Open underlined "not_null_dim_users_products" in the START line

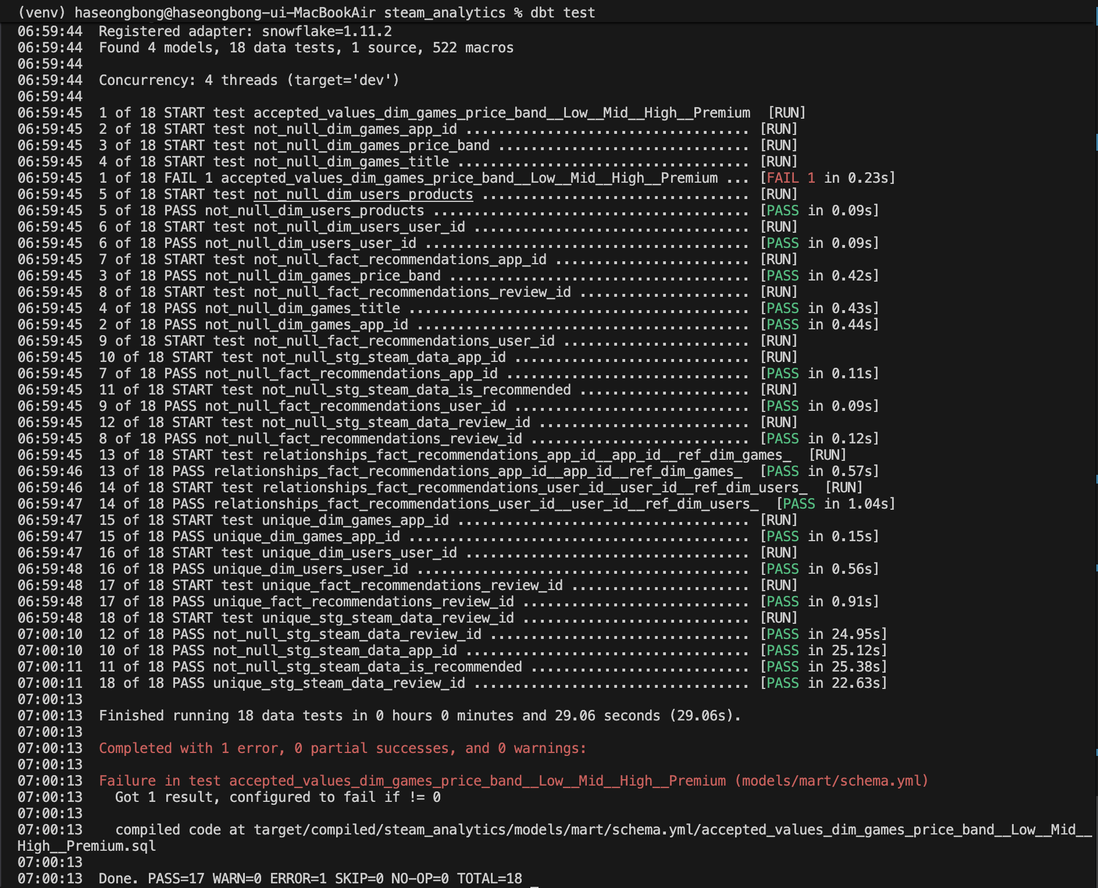tap(363, 194)
